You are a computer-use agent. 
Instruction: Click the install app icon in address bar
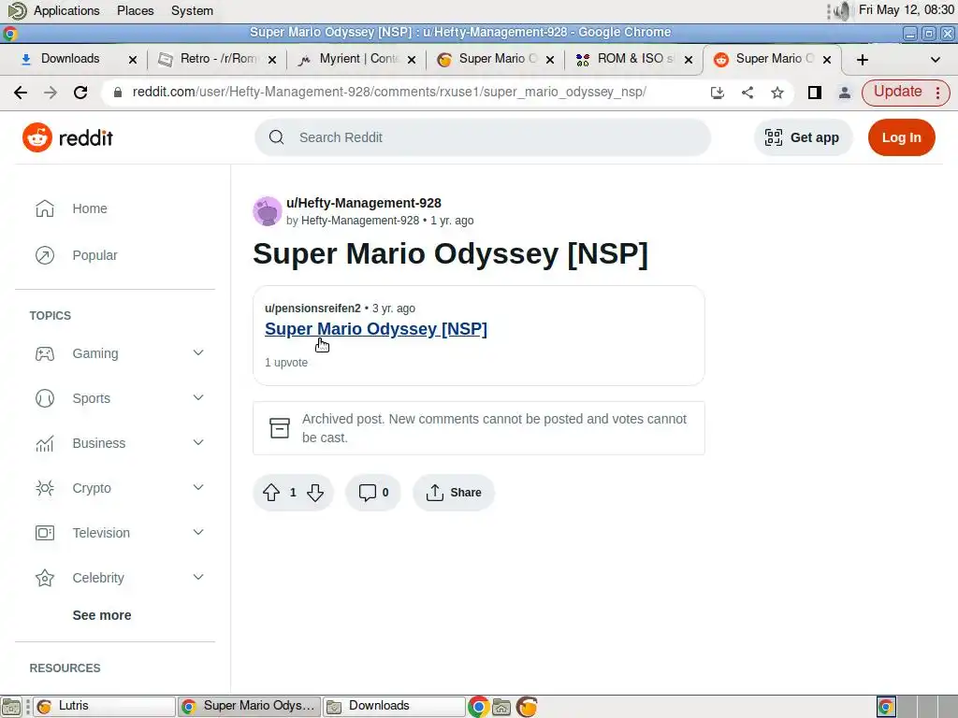718,93
